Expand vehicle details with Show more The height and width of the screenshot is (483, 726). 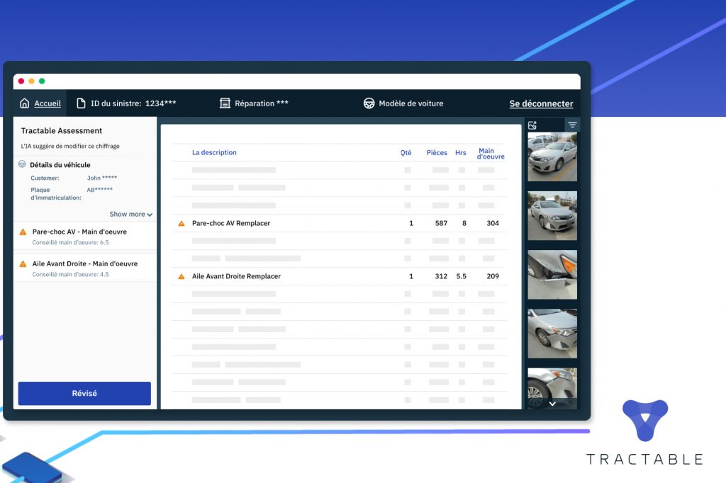(130, 214)
